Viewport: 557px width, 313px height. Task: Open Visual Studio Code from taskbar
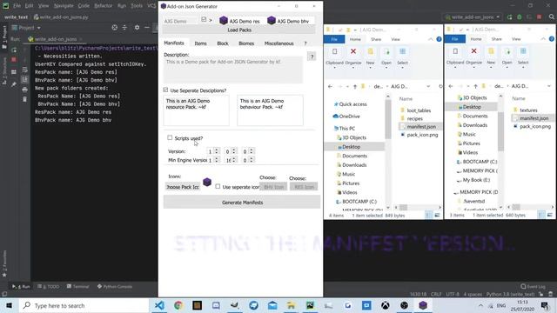(x=159, y=305)
